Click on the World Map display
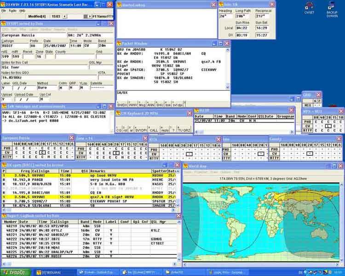345x276 pixels. click(x=262, y=221)
